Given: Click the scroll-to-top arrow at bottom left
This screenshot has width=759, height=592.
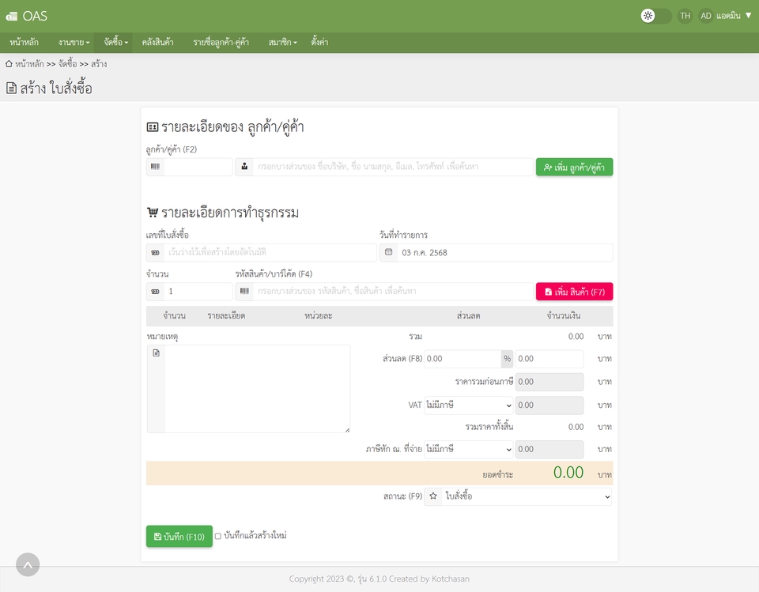Looking at the screenshot, I should click(x=27, y=564).
